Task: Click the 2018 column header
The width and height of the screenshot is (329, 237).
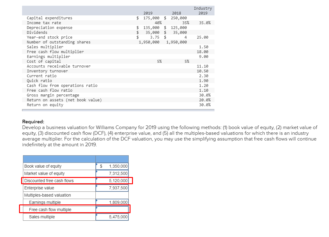Action: pyautogui.click(x=176, y=13)
